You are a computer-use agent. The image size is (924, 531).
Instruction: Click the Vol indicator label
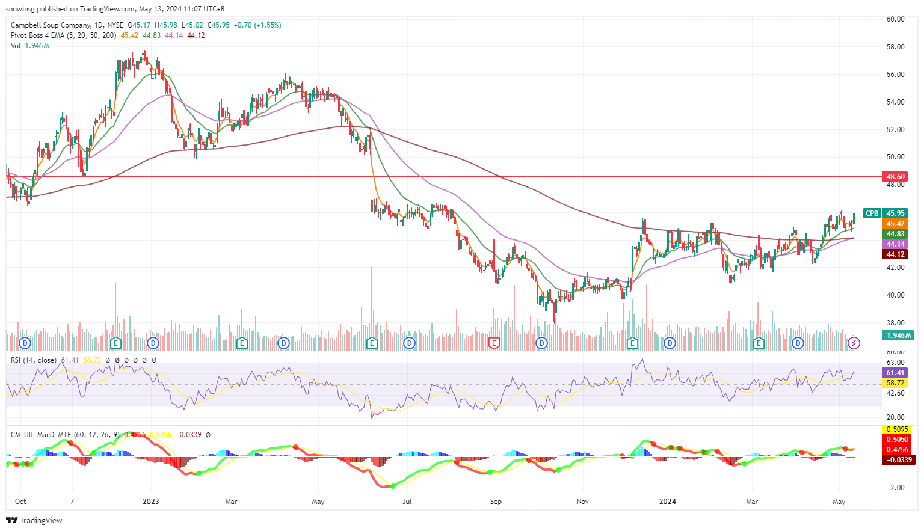click(x=16, y=46)
